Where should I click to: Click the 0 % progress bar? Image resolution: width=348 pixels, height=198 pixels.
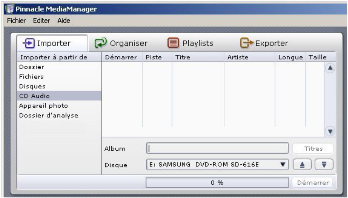tap(217, 183)
